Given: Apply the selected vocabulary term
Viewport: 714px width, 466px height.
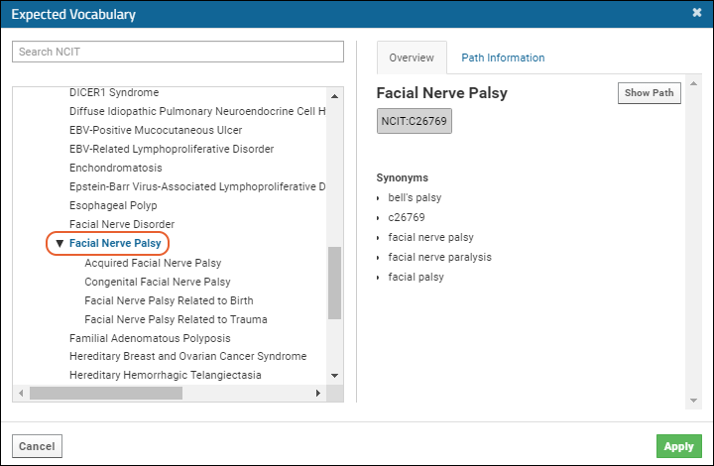Looking at the screenshot, I should point(678,446).
